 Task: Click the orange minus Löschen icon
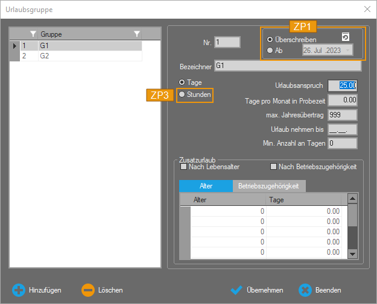click(88, 290)
